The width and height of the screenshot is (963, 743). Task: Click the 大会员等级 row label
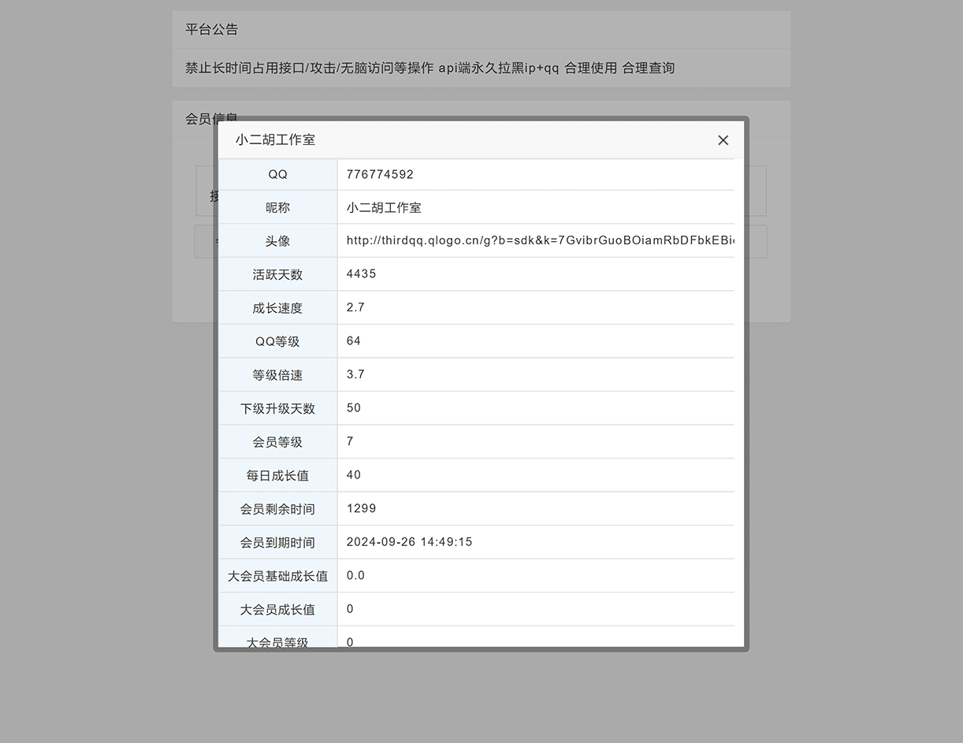click(278, 640)
